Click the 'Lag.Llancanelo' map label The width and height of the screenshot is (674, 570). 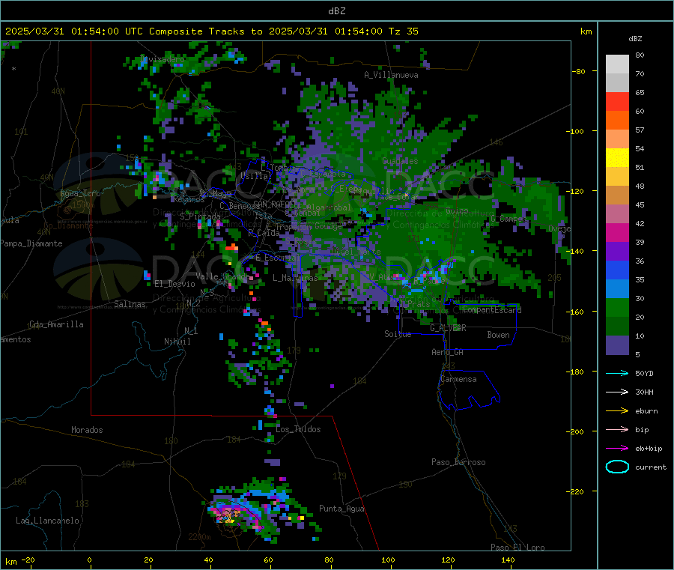click(47, 521)
